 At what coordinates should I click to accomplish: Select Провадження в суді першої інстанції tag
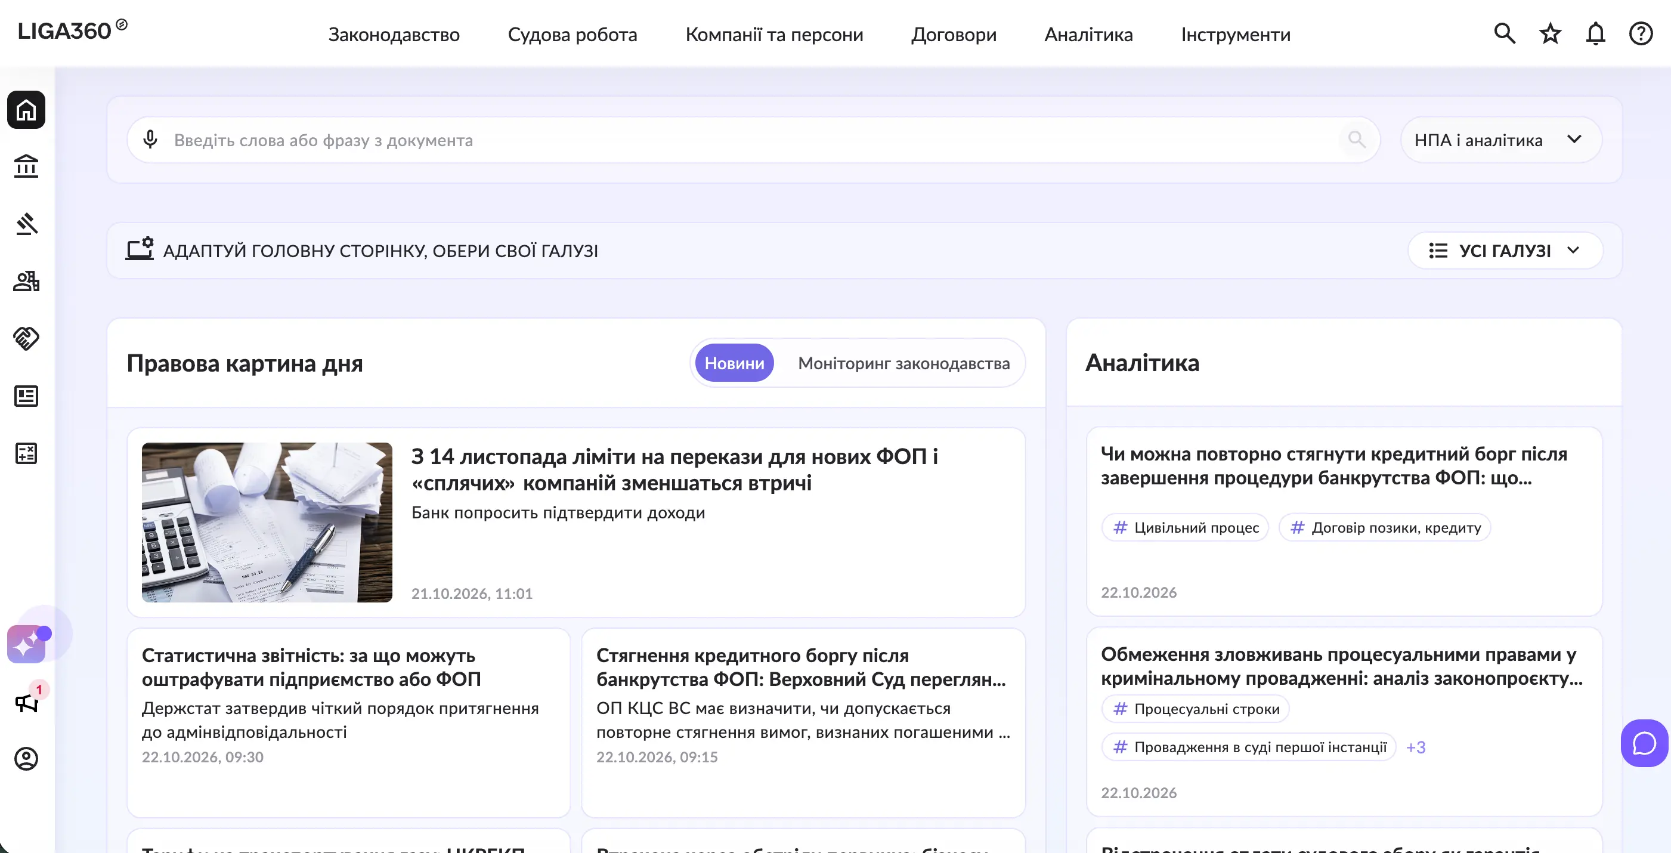click(1249, 747)
